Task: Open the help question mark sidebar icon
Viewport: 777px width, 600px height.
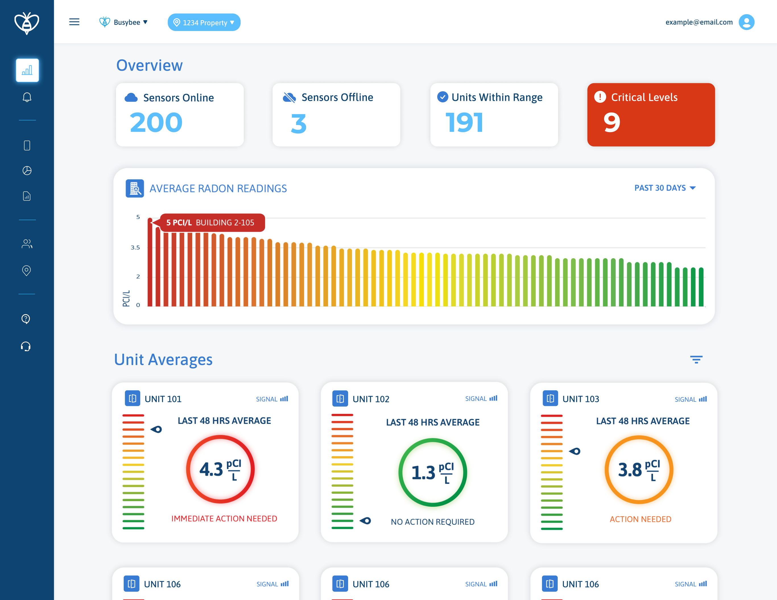Action: click(26, 319)
